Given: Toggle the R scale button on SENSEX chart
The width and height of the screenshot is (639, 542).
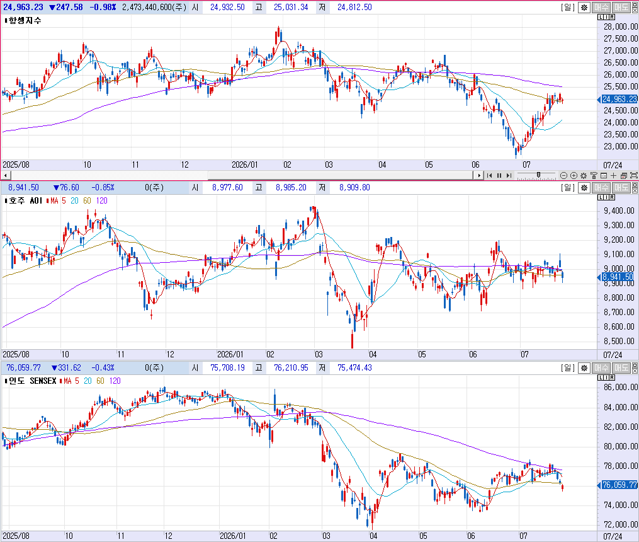Looking at the screenshot, I should tap(612, 378).
